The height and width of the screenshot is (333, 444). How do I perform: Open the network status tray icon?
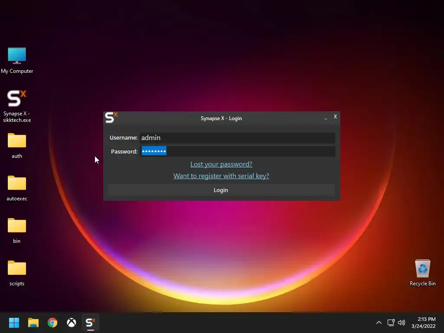[391, 323]
